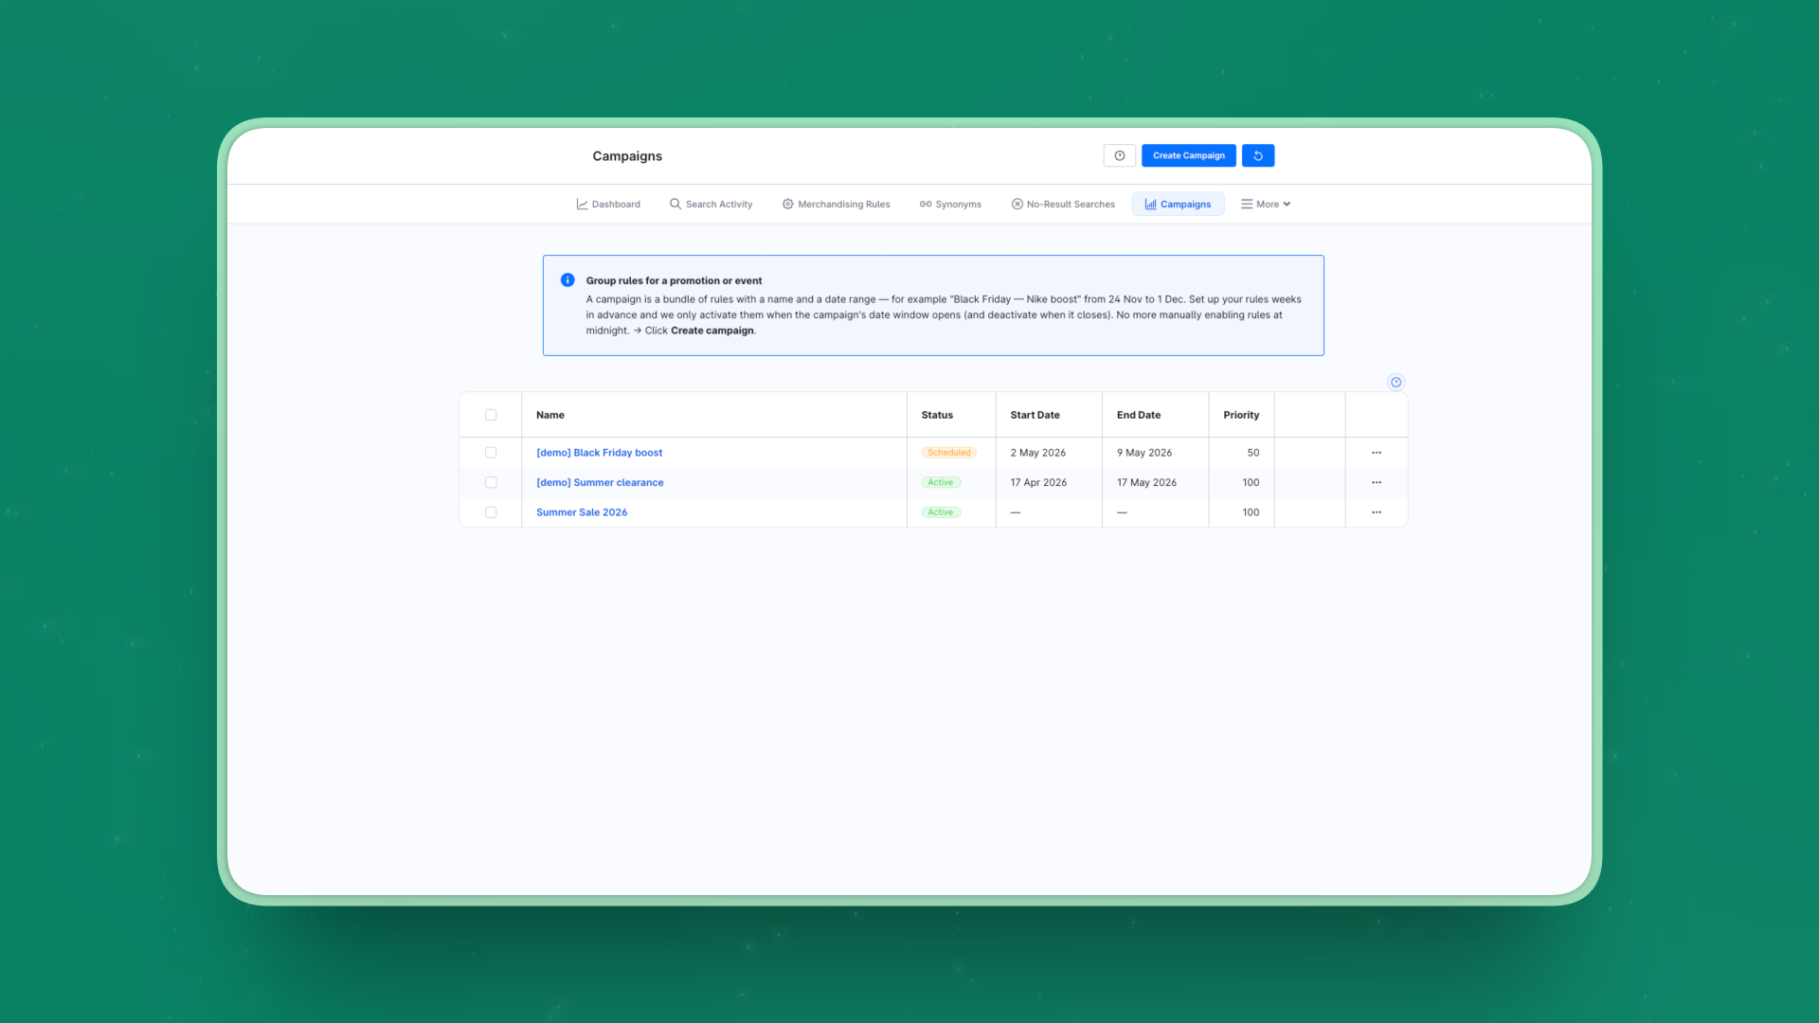Expand the More dropdown menu
The width and height of the screenshot is (1819, 1023).
(x=1266, y=204)
